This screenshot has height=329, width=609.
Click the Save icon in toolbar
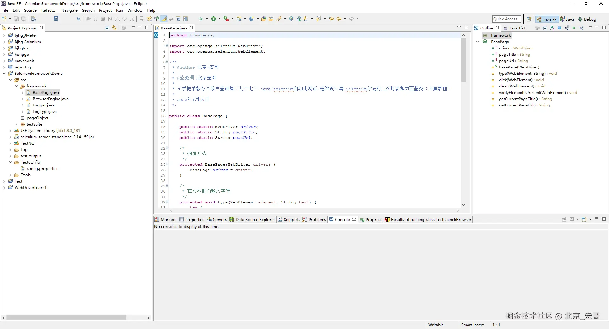[x=16, y=19]
